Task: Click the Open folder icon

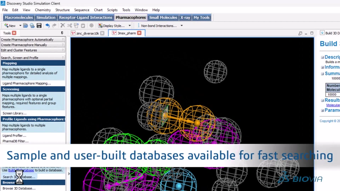Action: pos(25,25)
